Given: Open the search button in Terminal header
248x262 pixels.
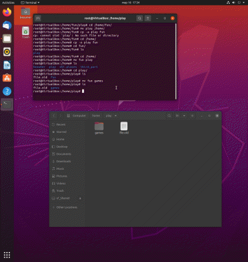Looking at the screenshot, I should click(139, 18).
